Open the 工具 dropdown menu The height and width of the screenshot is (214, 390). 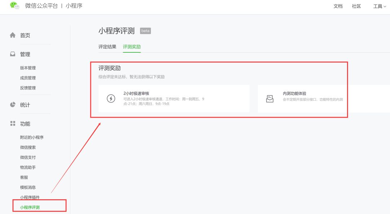380,6
